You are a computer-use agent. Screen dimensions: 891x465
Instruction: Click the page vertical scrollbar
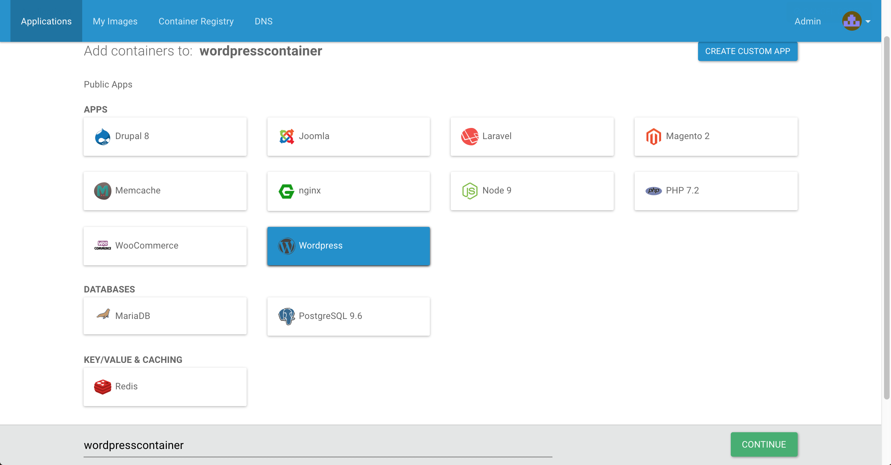point(887,218)
